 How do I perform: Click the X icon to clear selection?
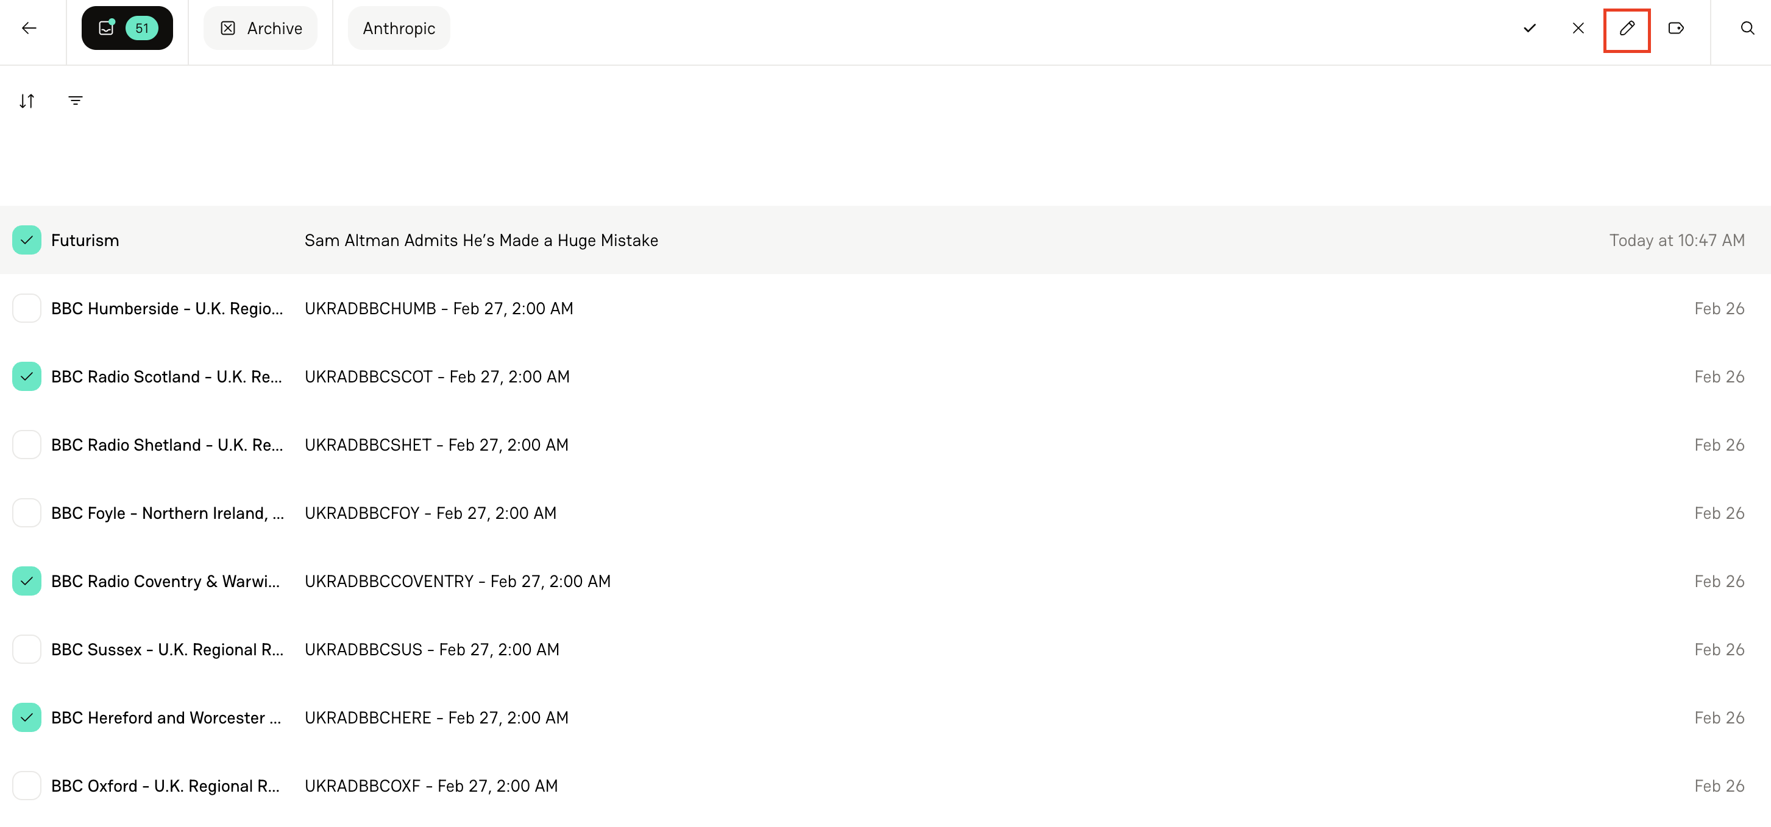pyautogui.click(x=1578, y=28)
